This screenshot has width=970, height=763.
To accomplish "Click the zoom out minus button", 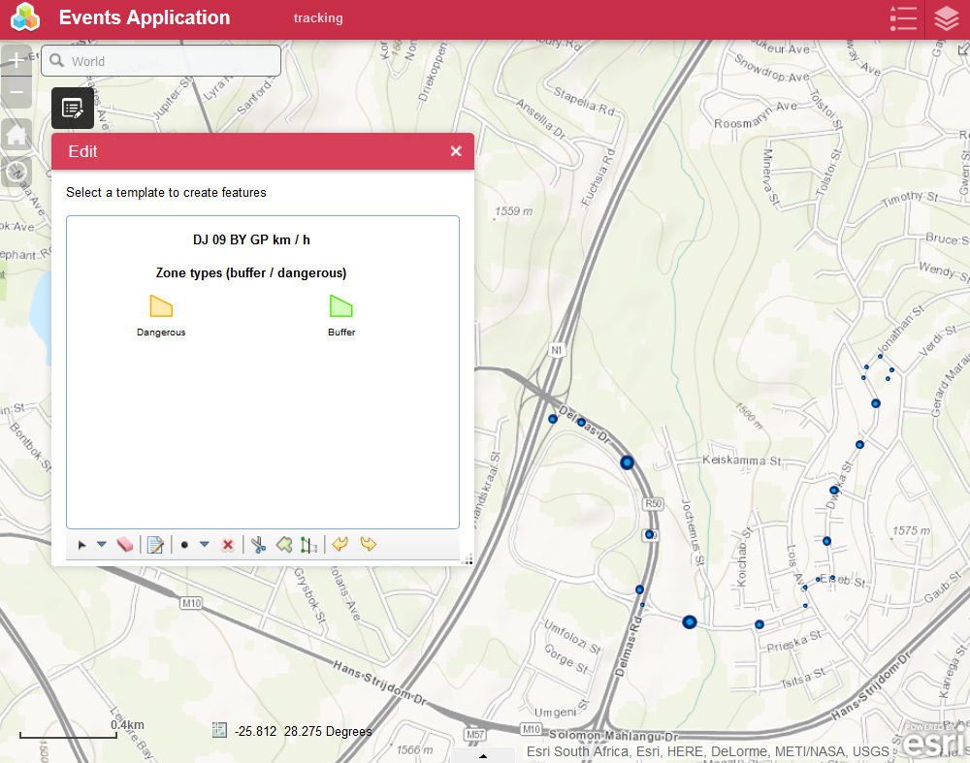I will pyautogui.click(x=16, y=93).
